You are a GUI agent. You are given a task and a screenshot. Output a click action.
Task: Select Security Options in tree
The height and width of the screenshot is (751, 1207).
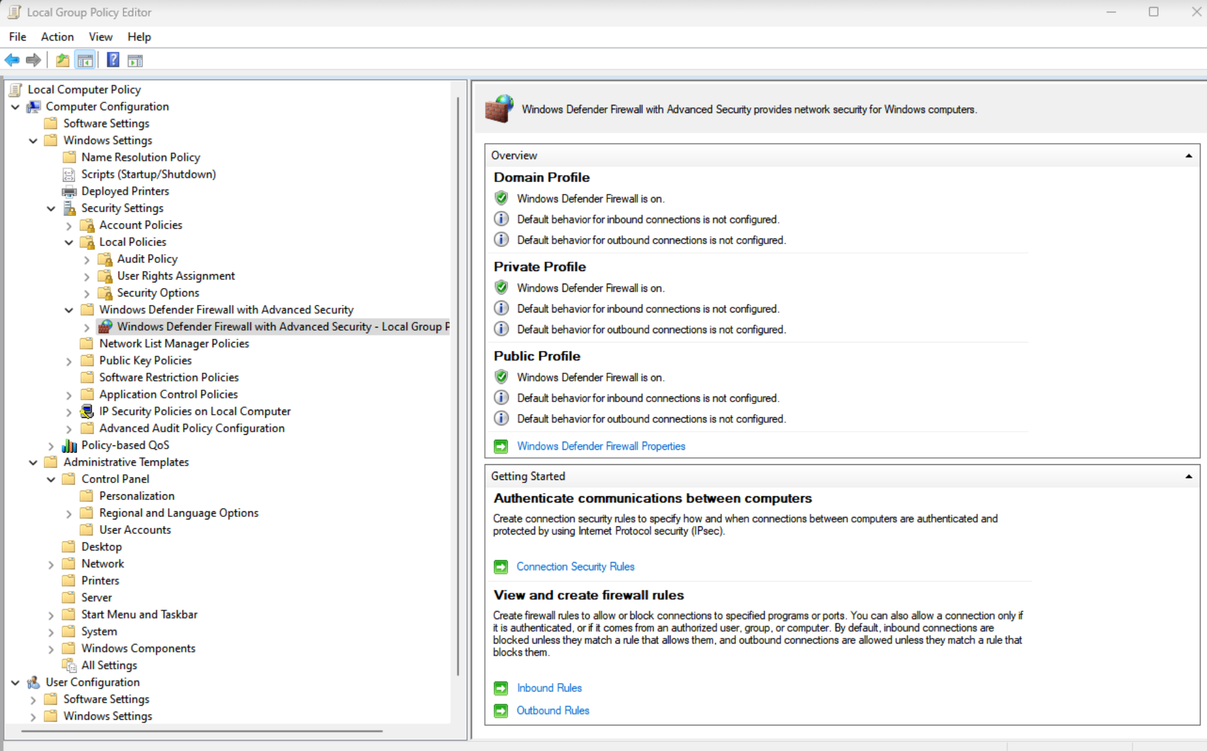[x=158, y=293]
